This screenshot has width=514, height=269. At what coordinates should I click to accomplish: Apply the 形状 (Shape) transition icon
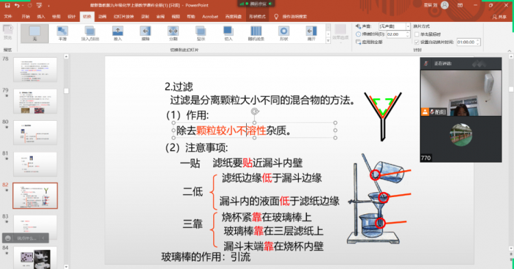pos(284,34)
